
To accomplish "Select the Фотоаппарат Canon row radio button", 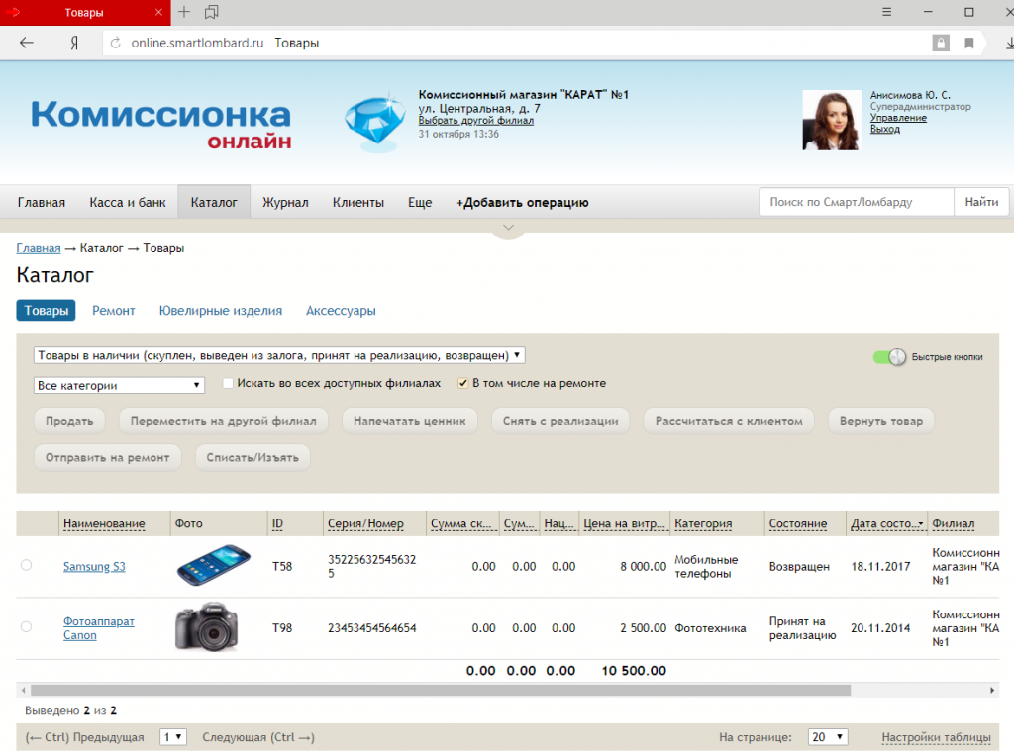I will click(26, 626).
